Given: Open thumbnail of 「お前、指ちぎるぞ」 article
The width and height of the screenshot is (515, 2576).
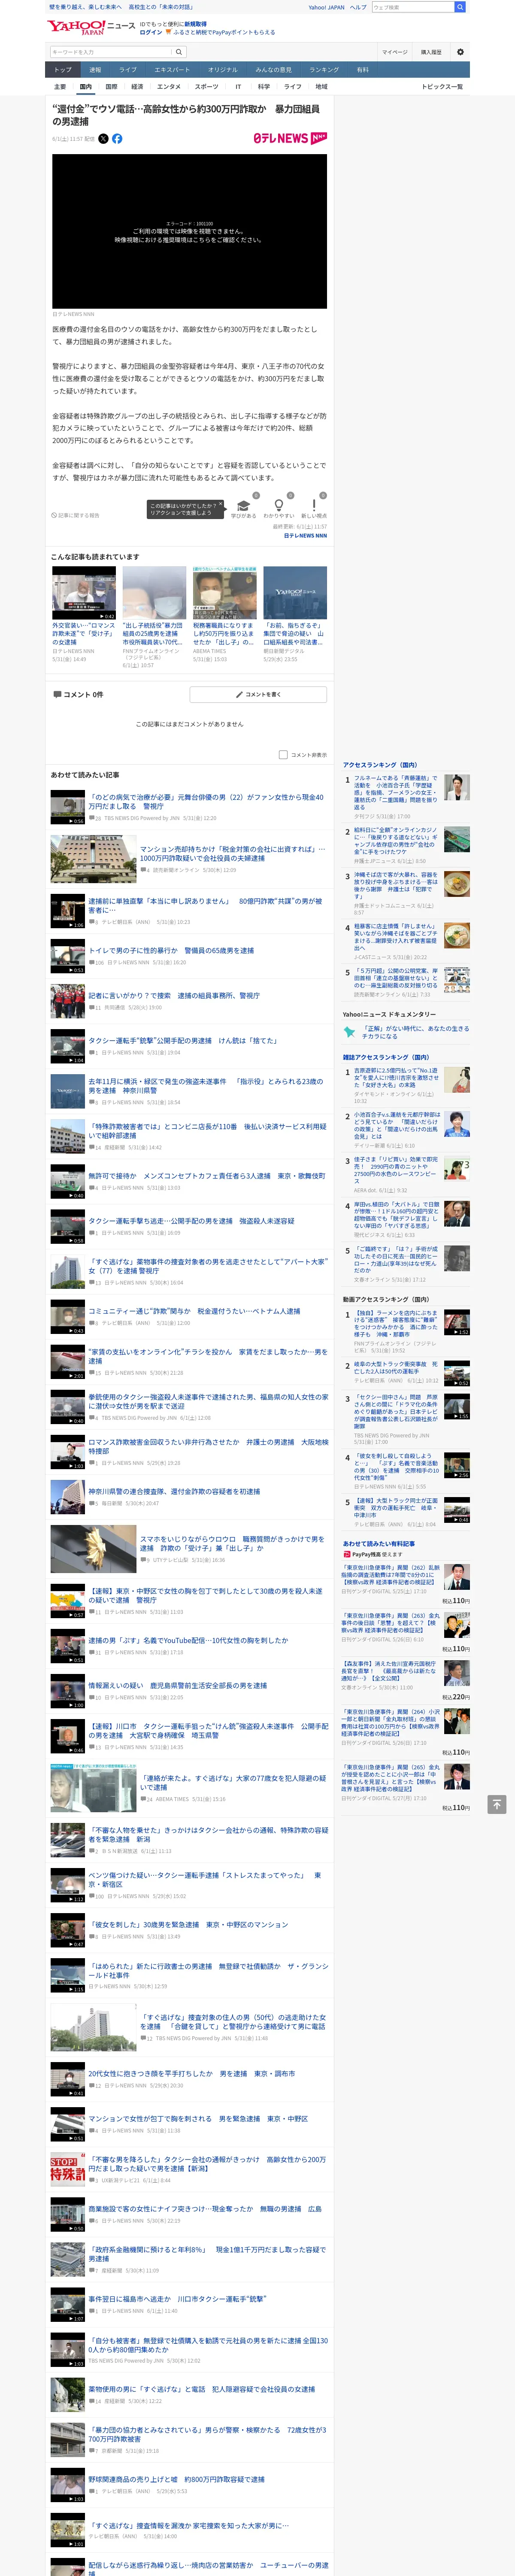Looking at the screenshot, I should click(x=295, y=593).
